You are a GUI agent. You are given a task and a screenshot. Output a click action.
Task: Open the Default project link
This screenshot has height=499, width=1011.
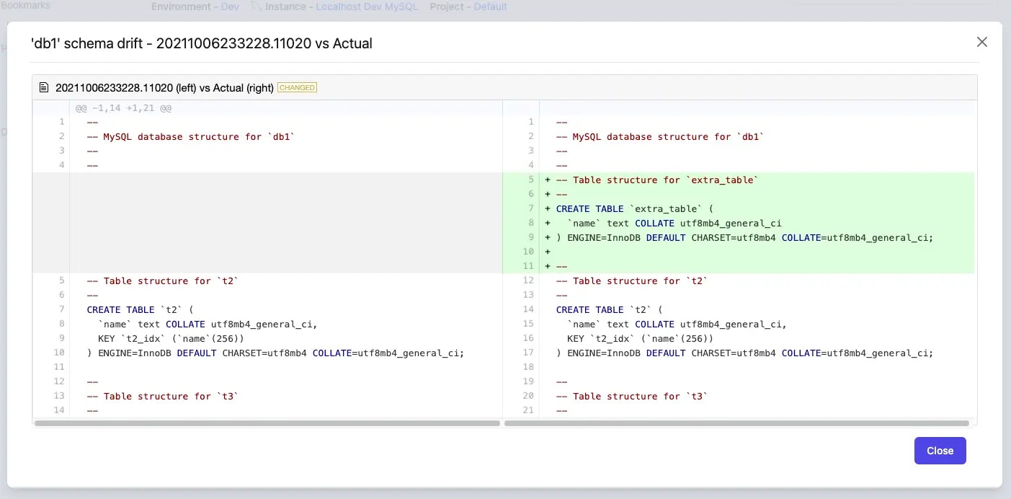490,6
